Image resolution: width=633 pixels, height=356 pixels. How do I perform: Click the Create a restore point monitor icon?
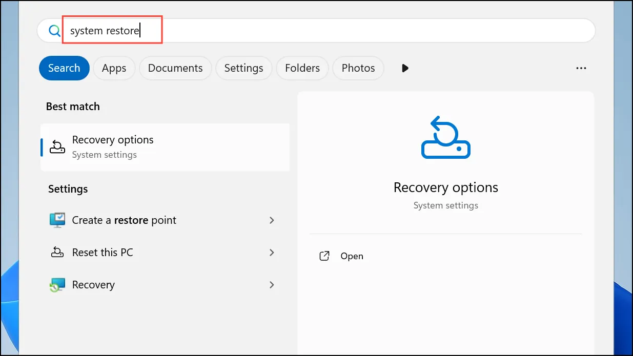pos(57,220)
